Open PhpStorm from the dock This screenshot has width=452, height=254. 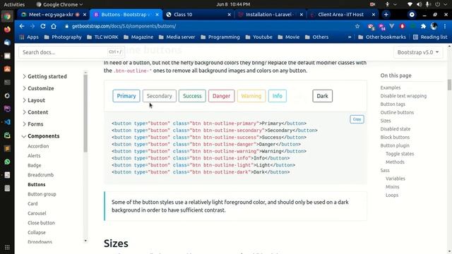(7, 109)
